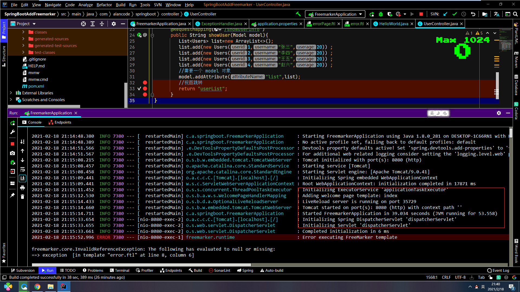Open the Navigate menu
The image size is (520, 292).
pyautogui.click(x=53, y=5)
